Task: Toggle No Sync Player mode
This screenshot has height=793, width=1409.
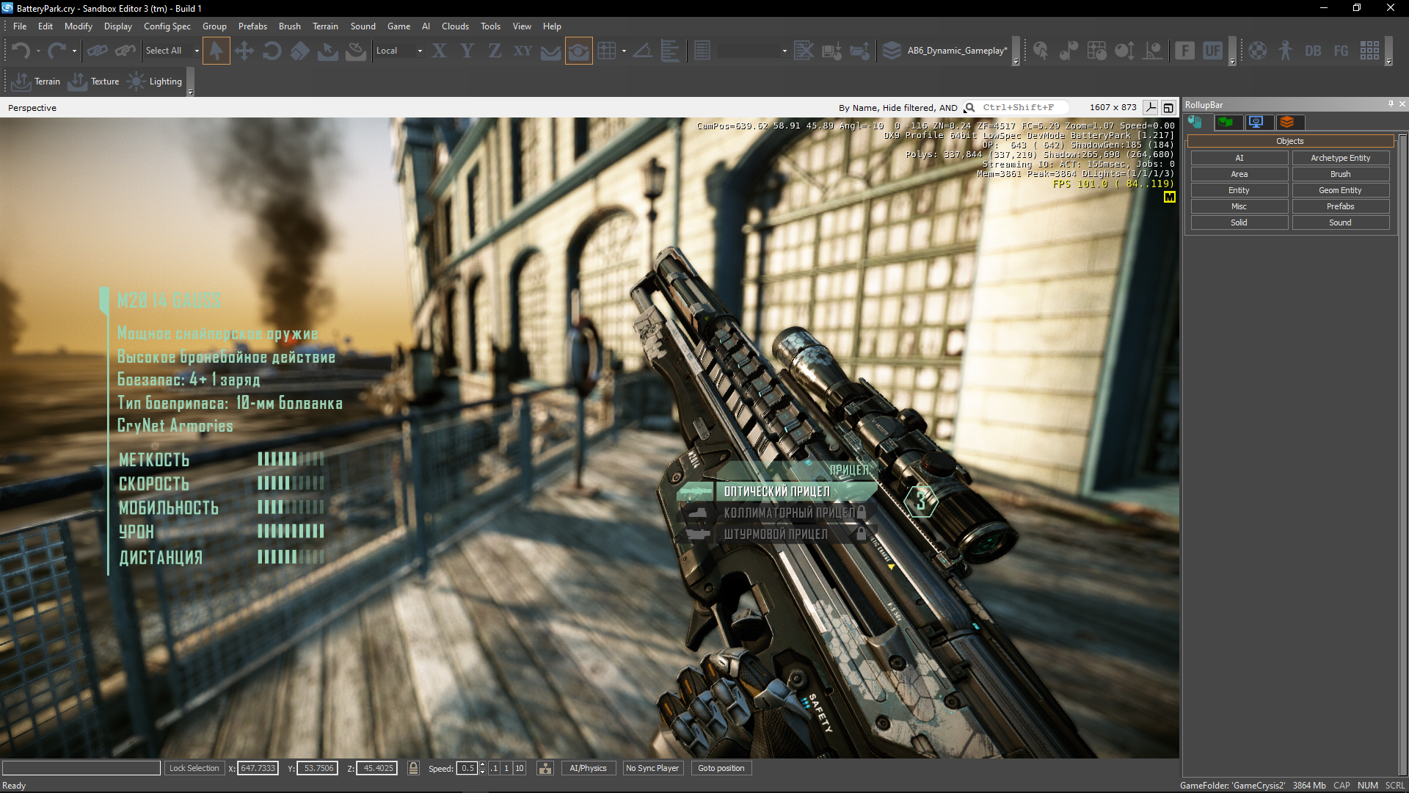Action: (x=652, y=768)
